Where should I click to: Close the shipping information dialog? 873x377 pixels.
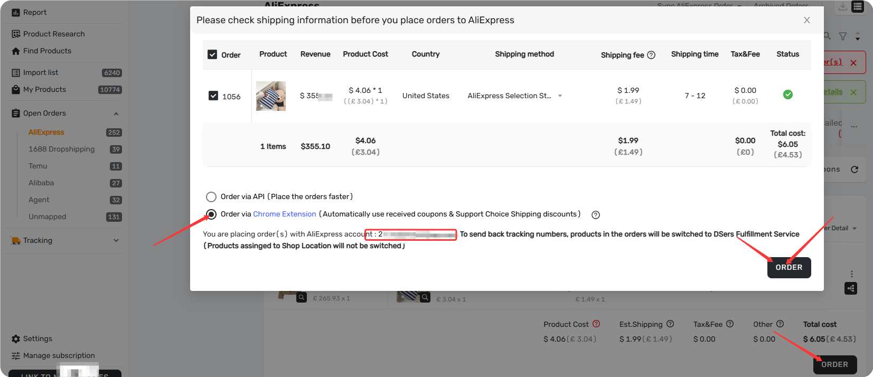[x=807, y=20]
